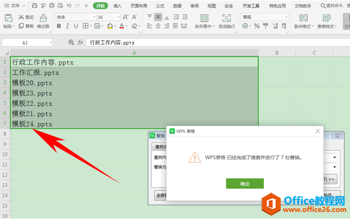Click the Save icon in quick toolbar

34,5
